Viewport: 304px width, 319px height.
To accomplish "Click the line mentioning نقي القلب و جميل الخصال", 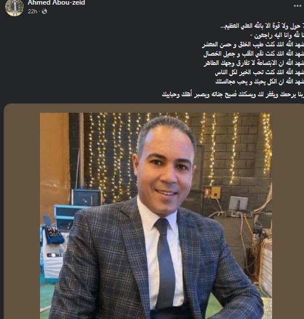I will tap(254, 54).
